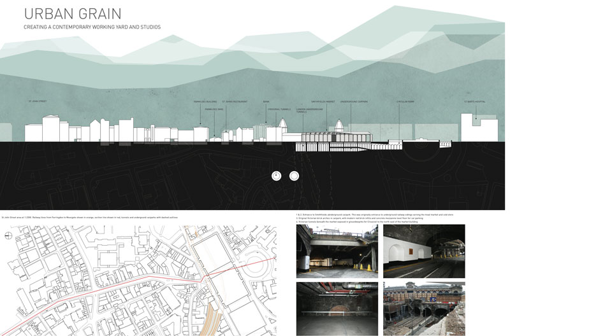Open the Crossrail groundworks excavation photo

coord(424,309)
